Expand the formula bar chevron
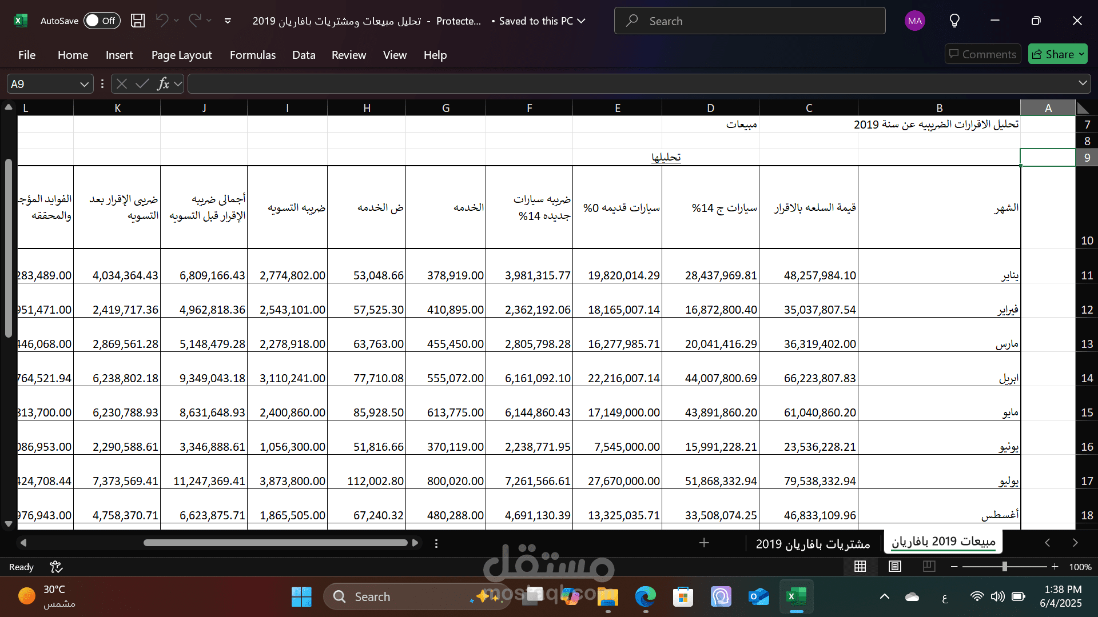 pyautogui.click(x=1083, y=83)
